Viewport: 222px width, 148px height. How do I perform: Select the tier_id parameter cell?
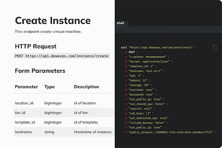20,113
